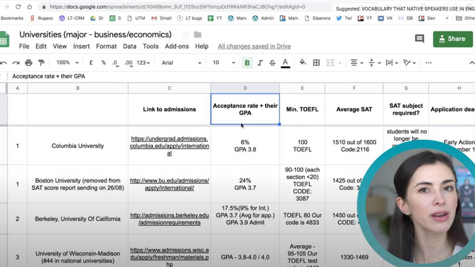Open the Edit menu
The height and width of the screenshot is (267, 475).
coord(41,46)
